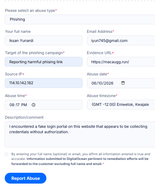This screenshot has width=155, height=190.
Task: Select the hour value in Abuse time
Action: point(11,105)
